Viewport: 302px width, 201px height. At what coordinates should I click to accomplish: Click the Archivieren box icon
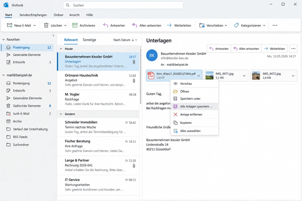(x=75, y=25)
